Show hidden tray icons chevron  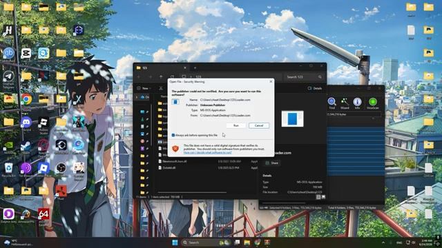pyautogui.click(x=383, y=242)
